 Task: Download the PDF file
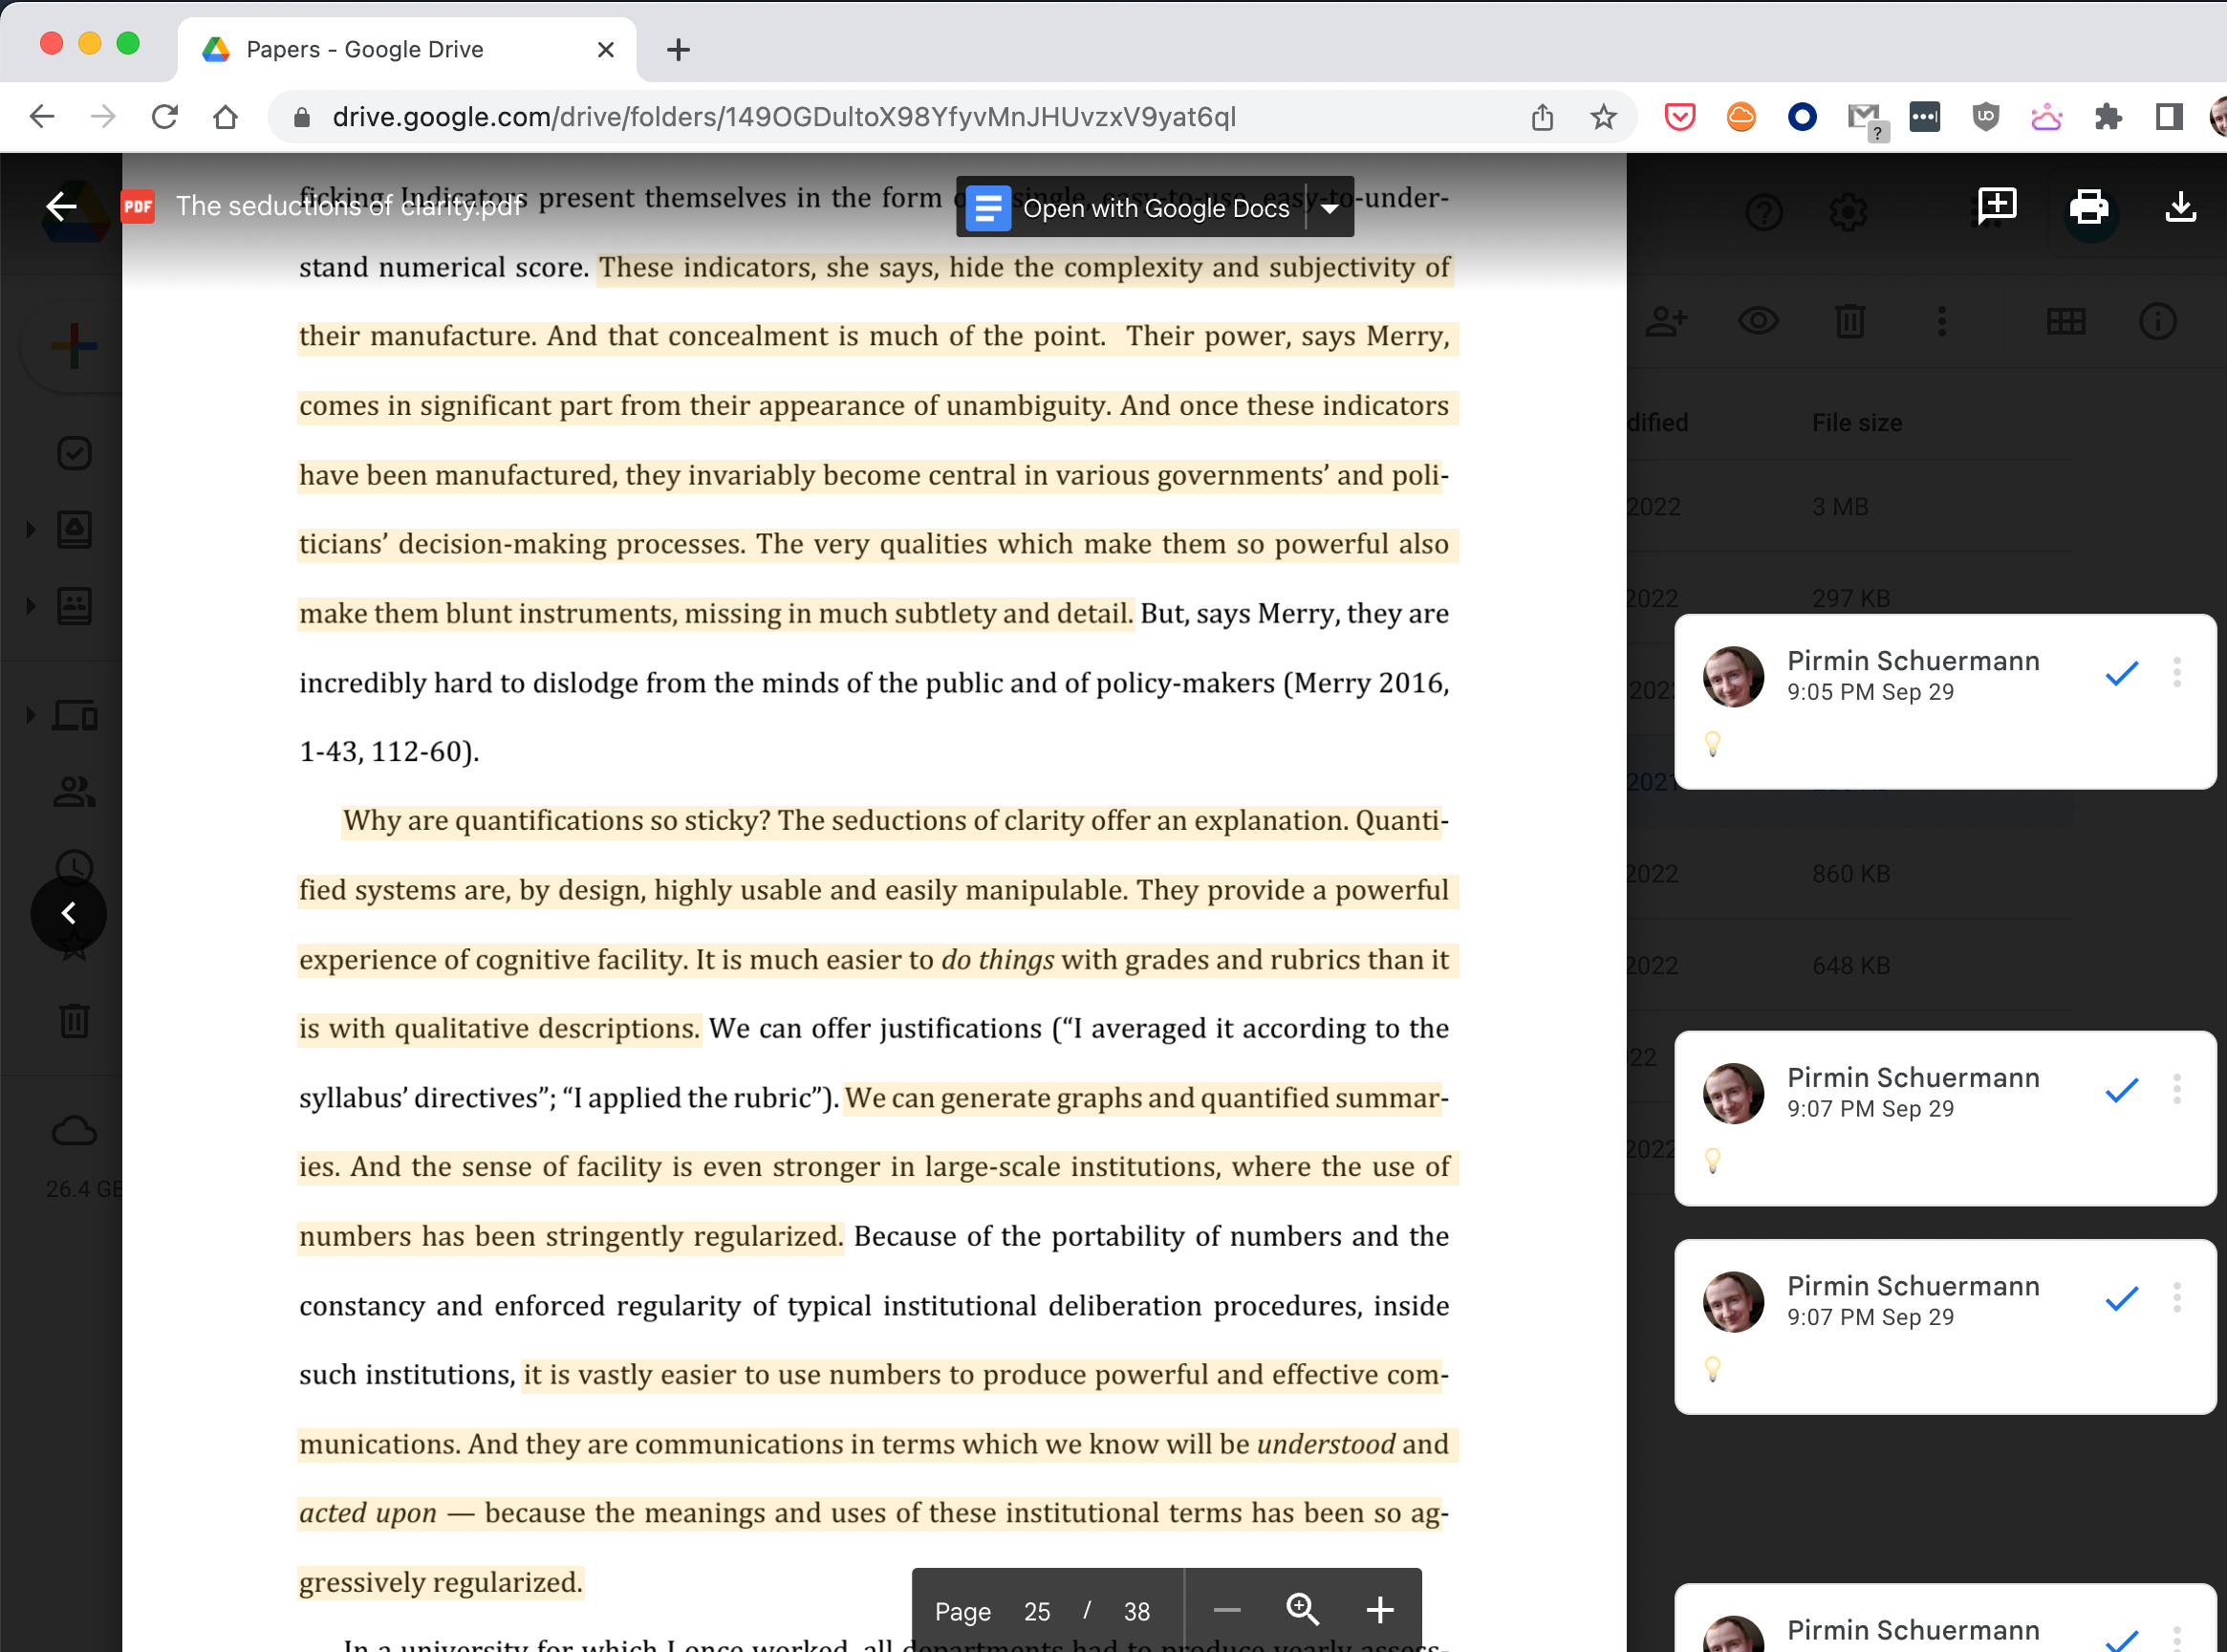pos(2180,207)
